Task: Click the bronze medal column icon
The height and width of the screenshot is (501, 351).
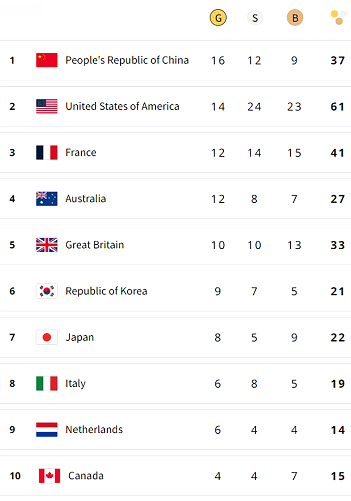Action: click(295, 19)
